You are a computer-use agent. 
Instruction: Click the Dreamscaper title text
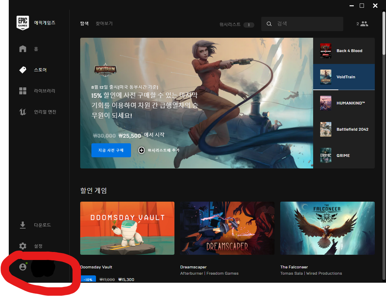[x=193, y=267]
